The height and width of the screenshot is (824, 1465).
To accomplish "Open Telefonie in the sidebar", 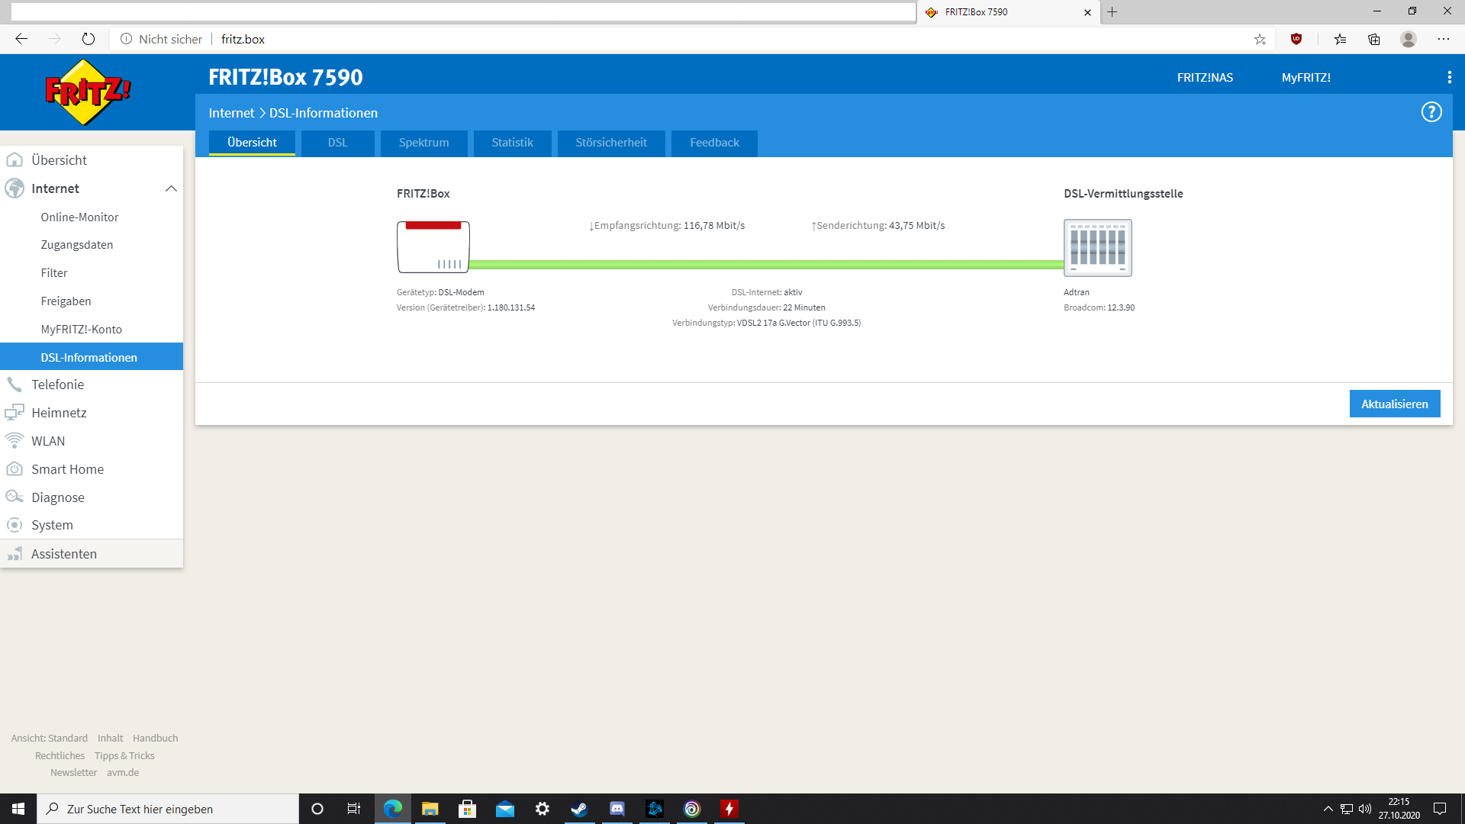I will (x=57, y=385).
